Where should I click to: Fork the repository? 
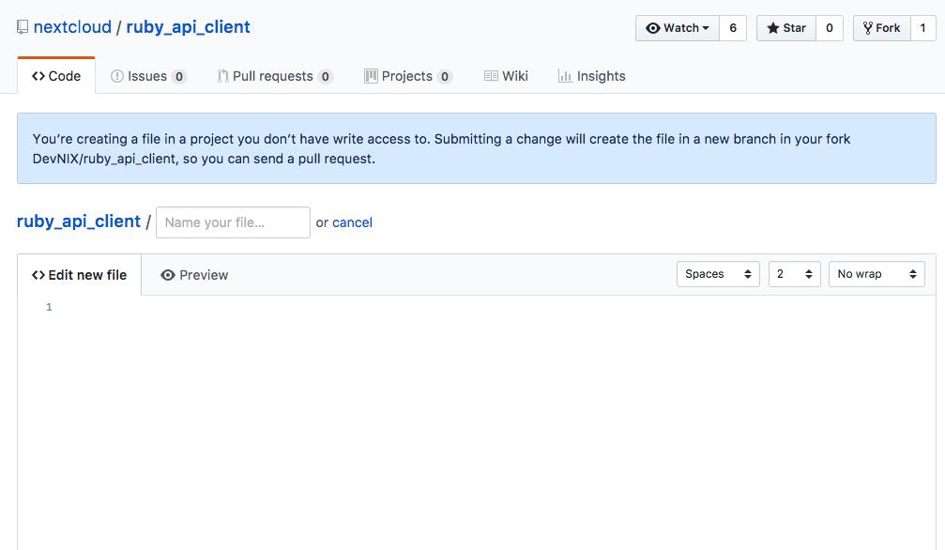point(882,28)
